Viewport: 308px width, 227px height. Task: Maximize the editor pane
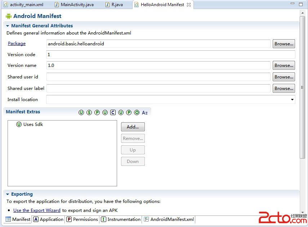pos(301,4)
